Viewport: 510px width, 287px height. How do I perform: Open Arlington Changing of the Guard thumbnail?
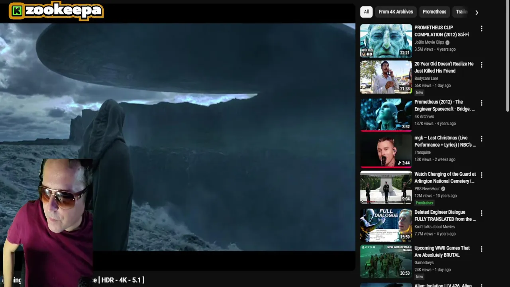(x=386, y=187)
